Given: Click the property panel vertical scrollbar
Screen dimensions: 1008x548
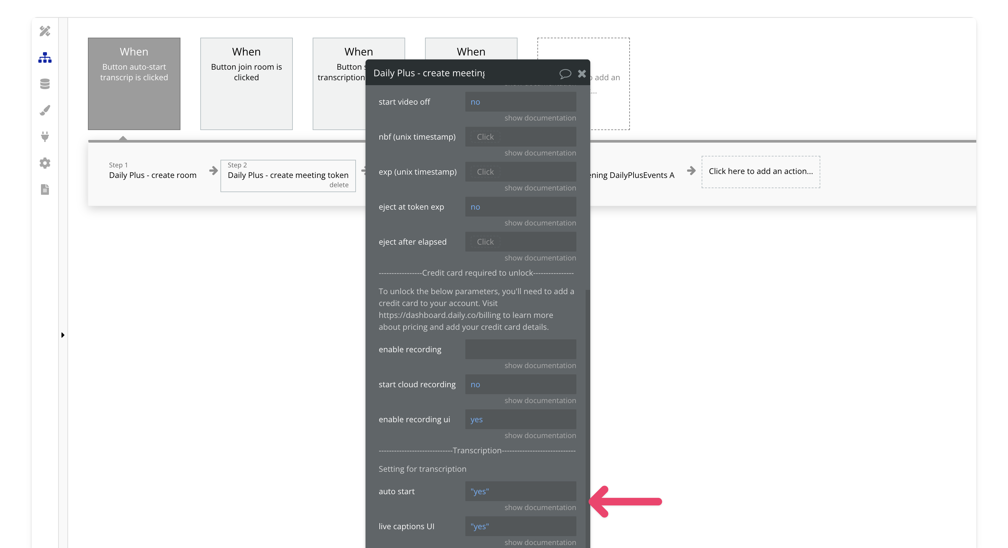Looking at the screenshot, I should (x=587, y=418).
